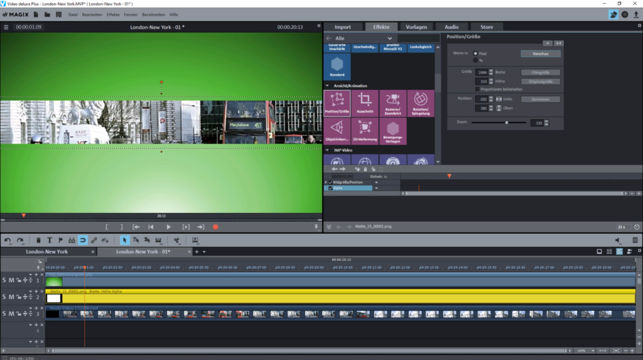Viewport: 643px width, 360px height.
Task: Open the 3D-Verformung effect tile
Action: click(x=365, y=131)
